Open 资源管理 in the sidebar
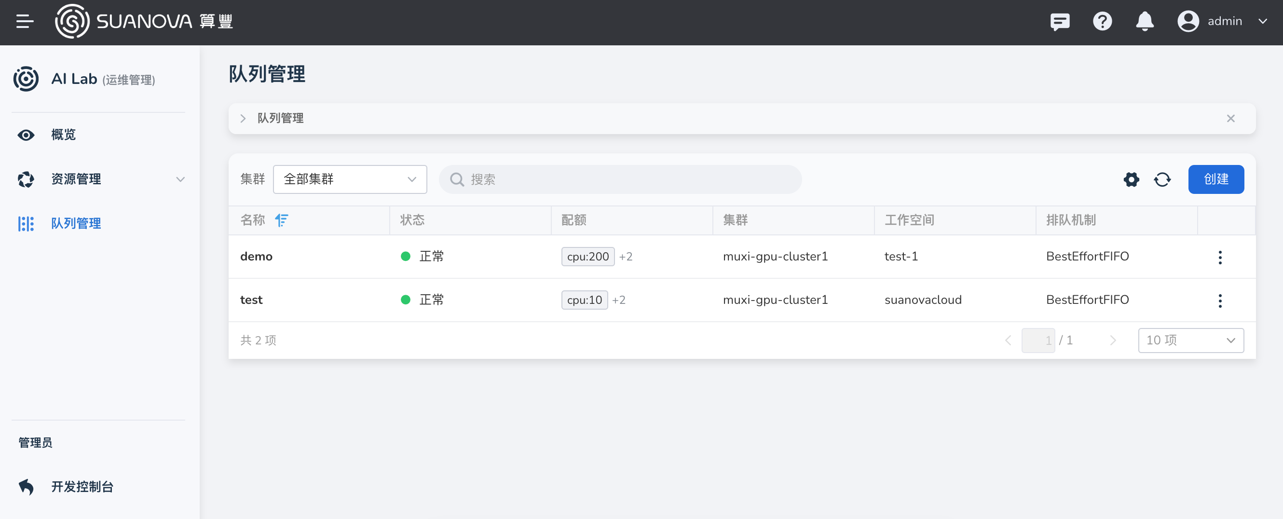The image size is (1283, 519). pyautogui.click(x=76, y=179)
